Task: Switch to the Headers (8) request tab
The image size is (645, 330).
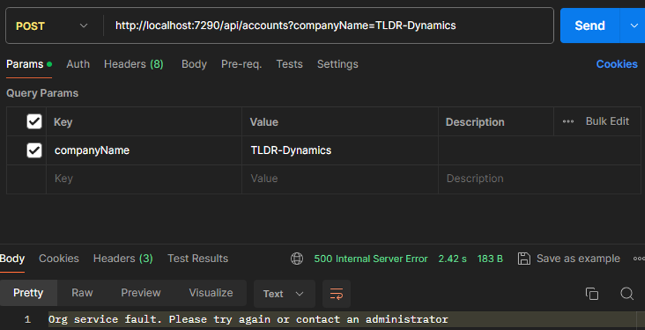Action: [x=133, y=64]
